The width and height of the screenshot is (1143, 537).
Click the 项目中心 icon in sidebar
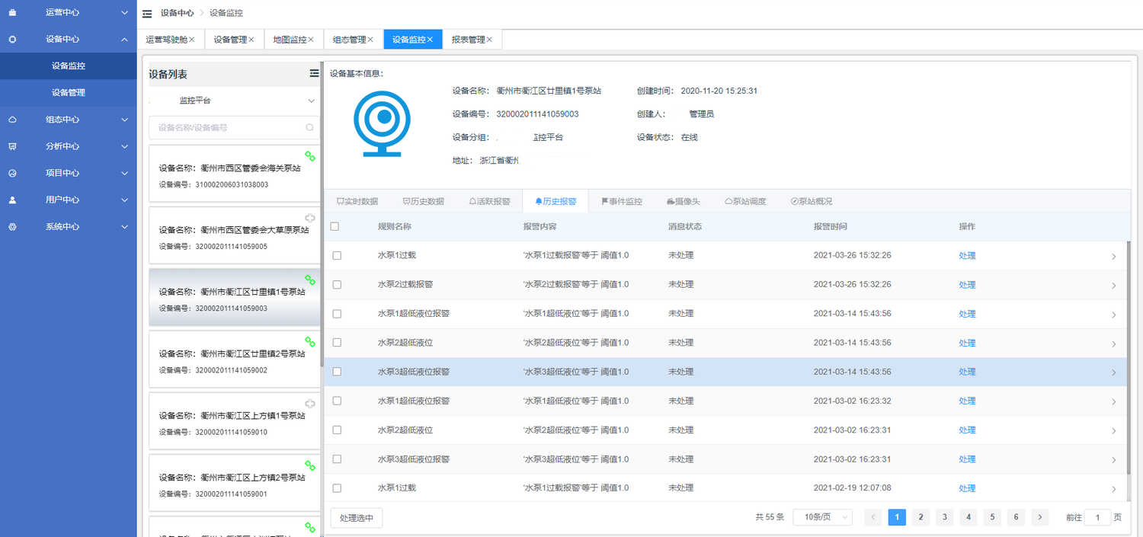point(12,173)
